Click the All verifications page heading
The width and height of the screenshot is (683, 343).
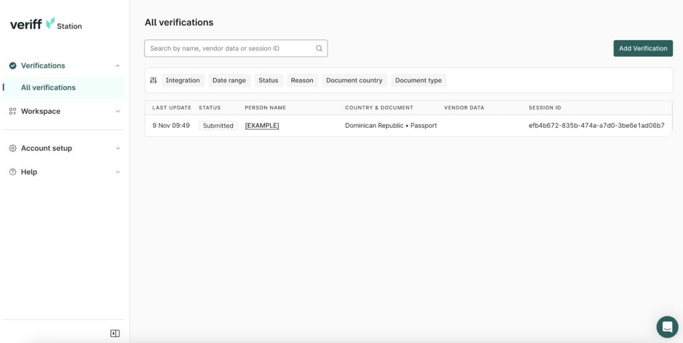pos(179,22)
